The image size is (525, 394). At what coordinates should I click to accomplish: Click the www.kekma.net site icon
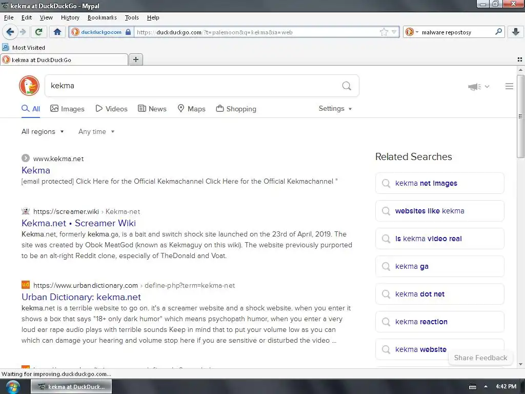click(26, 158)
